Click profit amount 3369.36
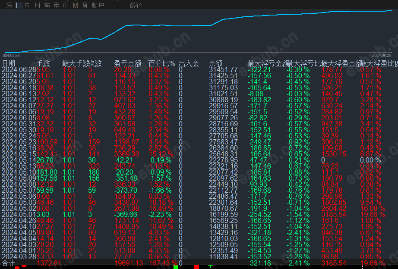398x269 pixels. click(x=126, y=154)
